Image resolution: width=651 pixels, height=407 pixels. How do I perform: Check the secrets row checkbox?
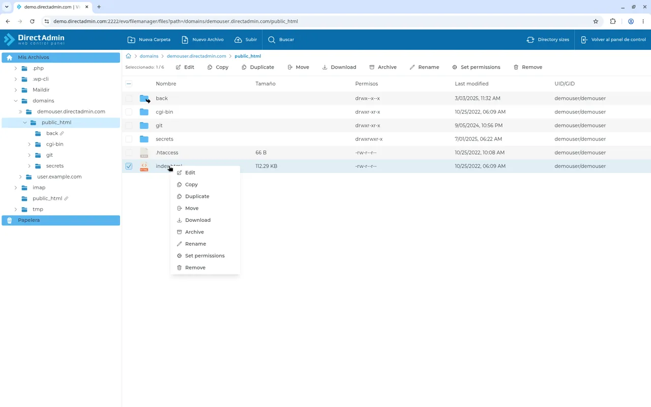tap(129, 139)
